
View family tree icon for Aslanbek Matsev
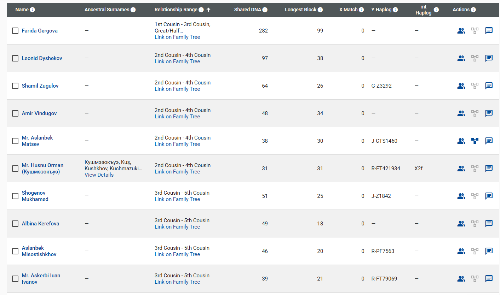(x=475, y=141)
